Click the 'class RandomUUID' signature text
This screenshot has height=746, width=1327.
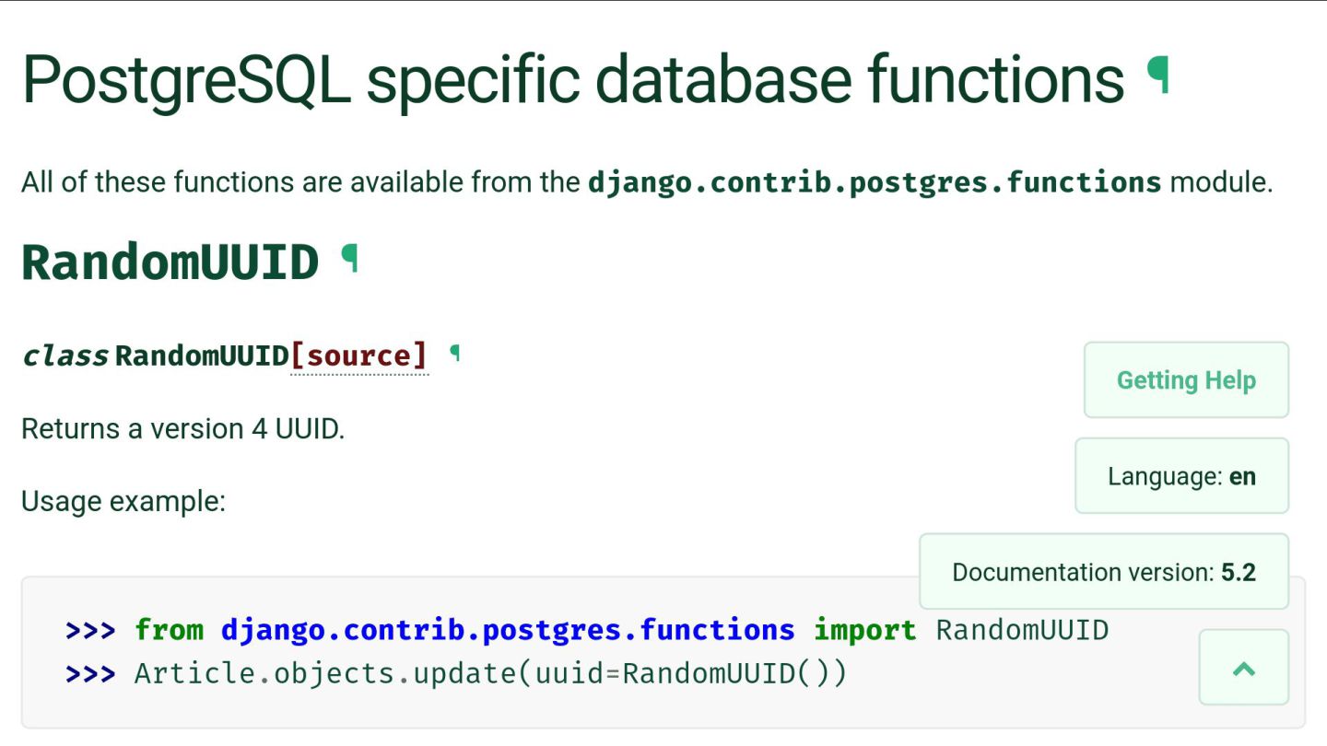[156, 356]
